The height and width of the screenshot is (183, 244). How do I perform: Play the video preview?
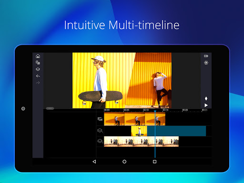[x=206, y=105]
